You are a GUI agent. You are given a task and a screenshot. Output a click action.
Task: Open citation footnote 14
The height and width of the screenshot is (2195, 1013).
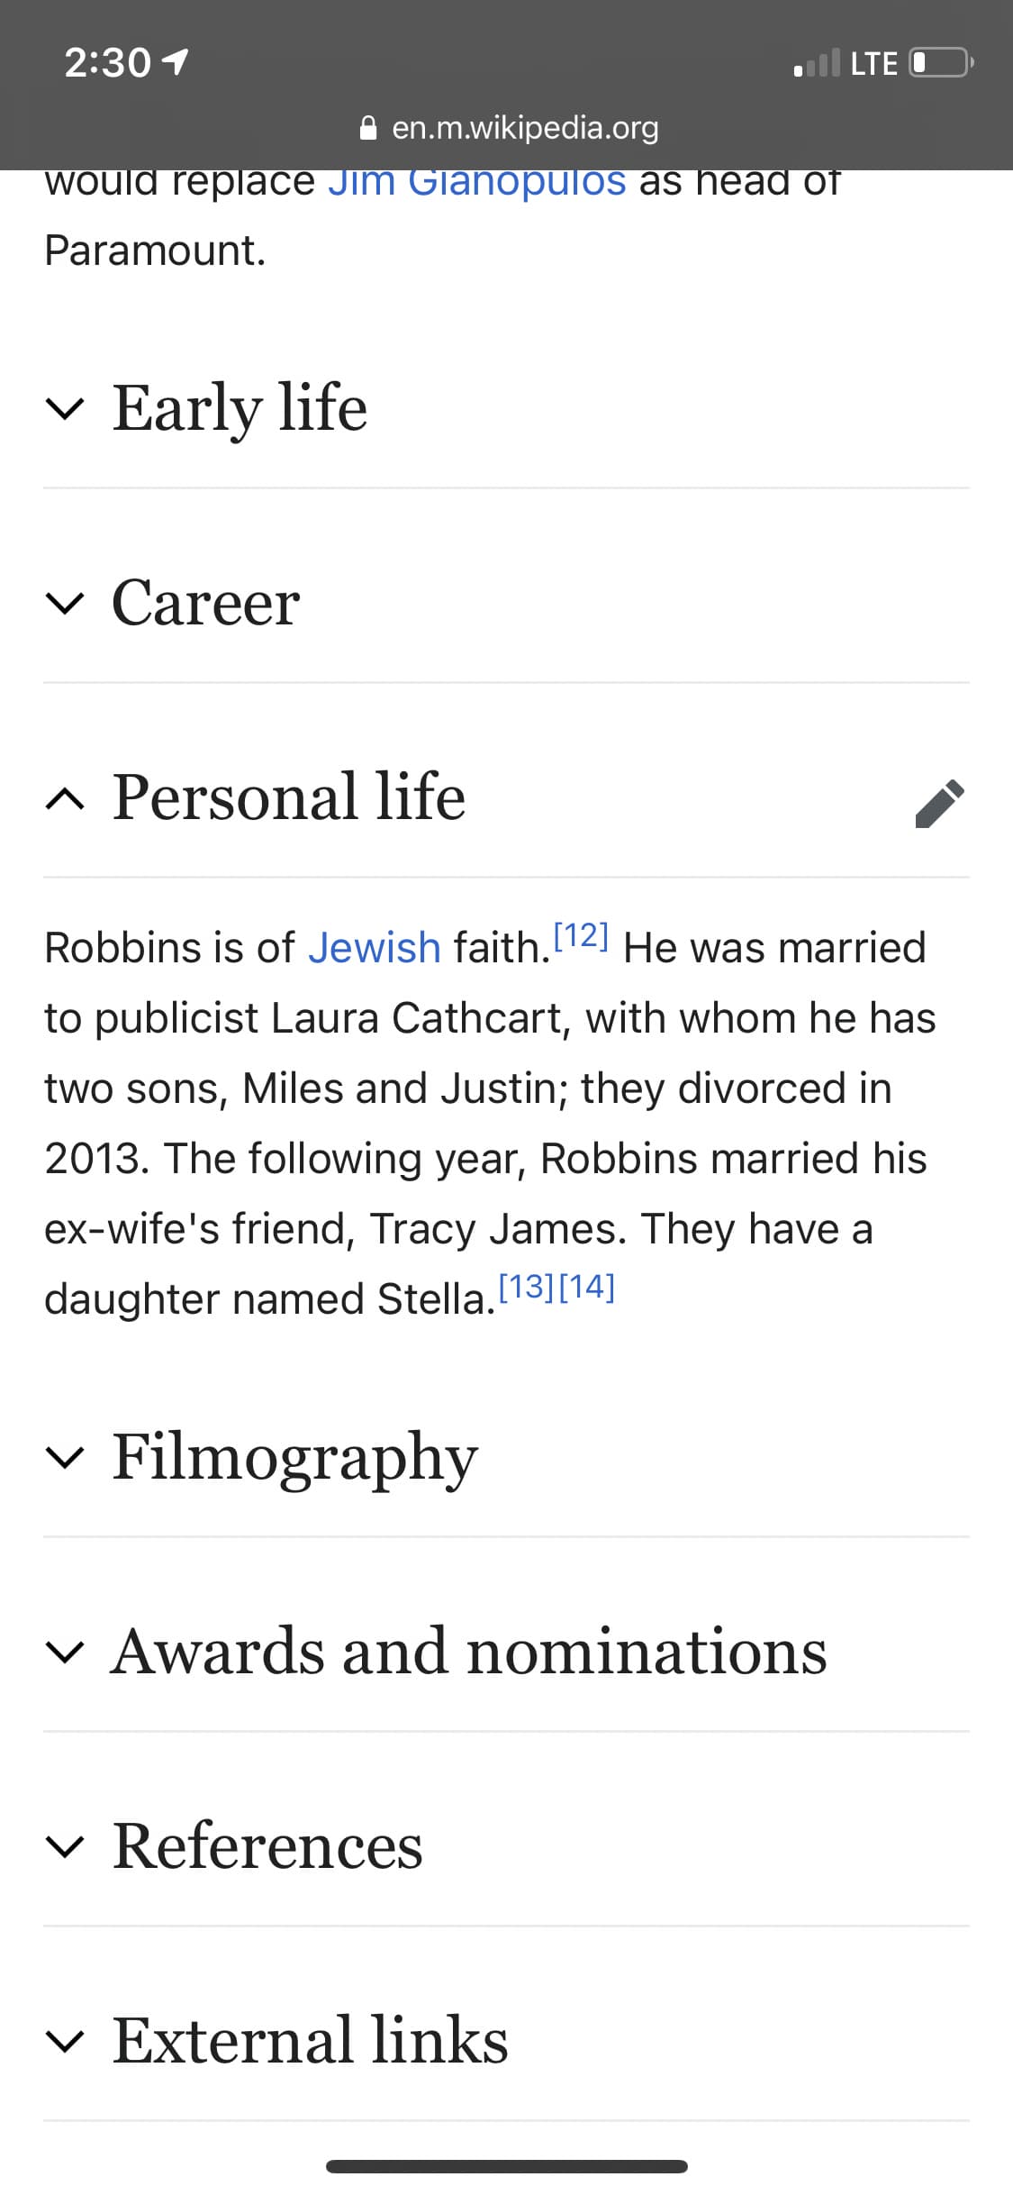click(x=587, y=1286)
